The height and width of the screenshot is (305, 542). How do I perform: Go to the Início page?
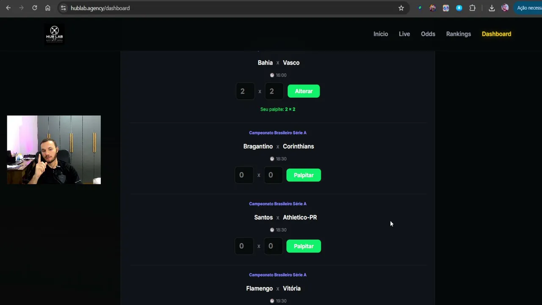381,34
